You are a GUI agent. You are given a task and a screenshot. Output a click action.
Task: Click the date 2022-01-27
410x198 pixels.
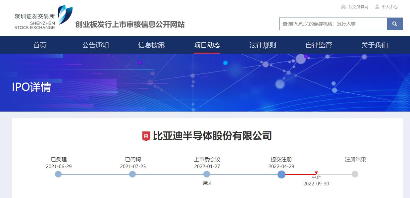(207, 167)
